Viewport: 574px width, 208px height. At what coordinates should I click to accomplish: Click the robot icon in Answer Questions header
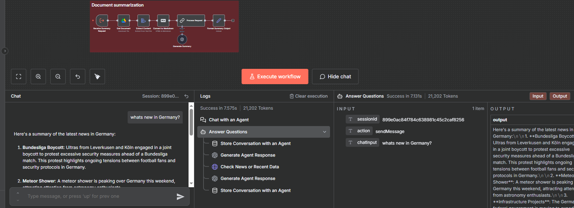(340, 96)
